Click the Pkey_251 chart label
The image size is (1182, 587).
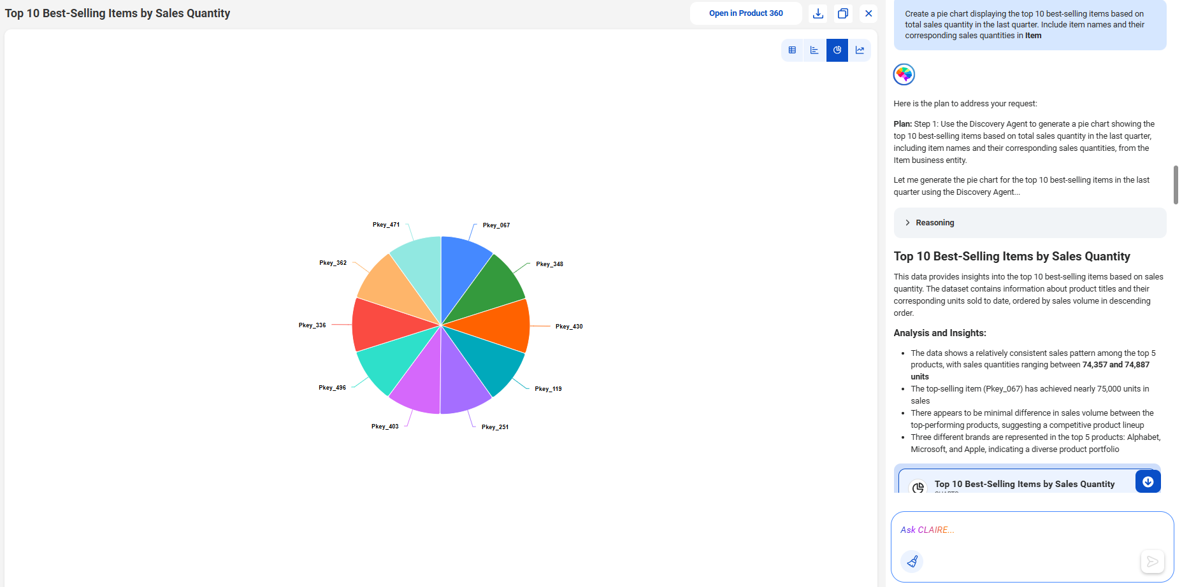coord(495,427)
